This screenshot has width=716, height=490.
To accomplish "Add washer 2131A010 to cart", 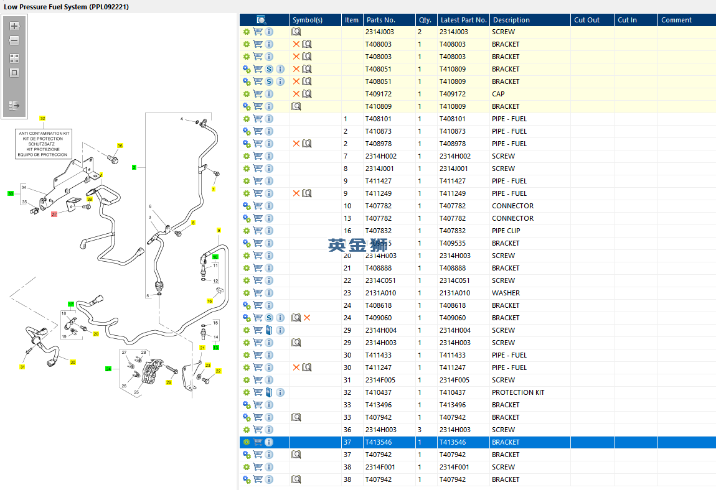I will (258, 293).
